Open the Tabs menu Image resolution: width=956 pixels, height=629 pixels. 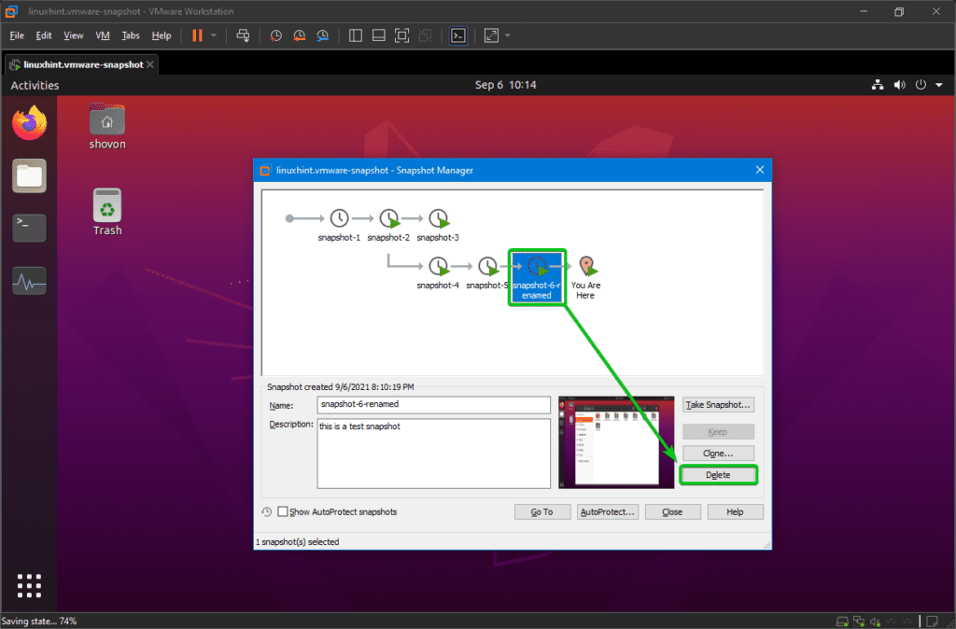[131, 35]
